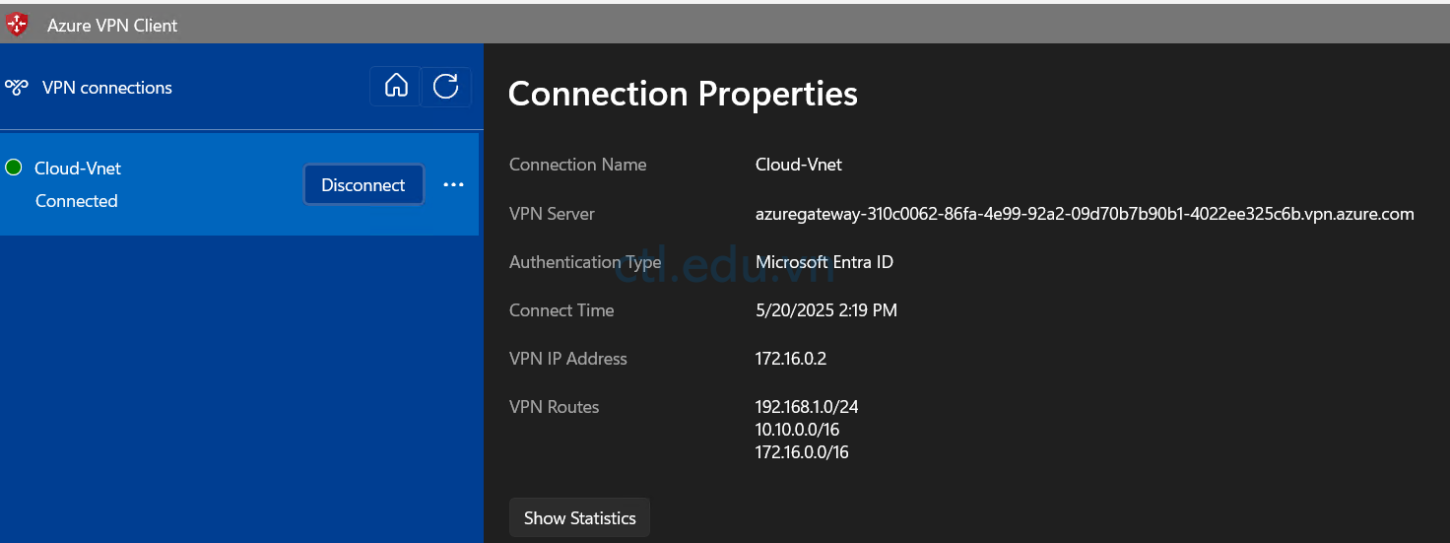Click the Connect Time label

click(561, 310)
